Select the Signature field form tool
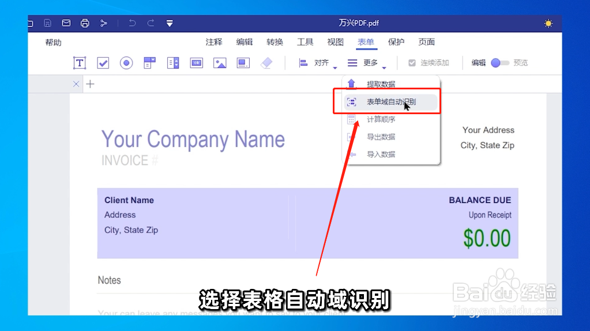590x331 pixels. (243, 63)
